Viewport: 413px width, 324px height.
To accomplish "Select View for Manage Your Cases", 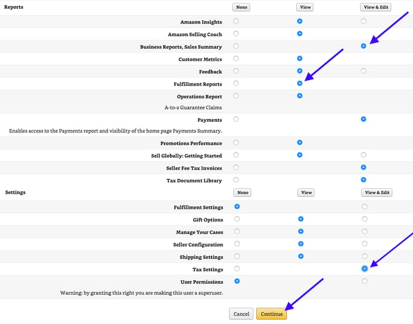I will pyautogui.click(x=301, y=232).
